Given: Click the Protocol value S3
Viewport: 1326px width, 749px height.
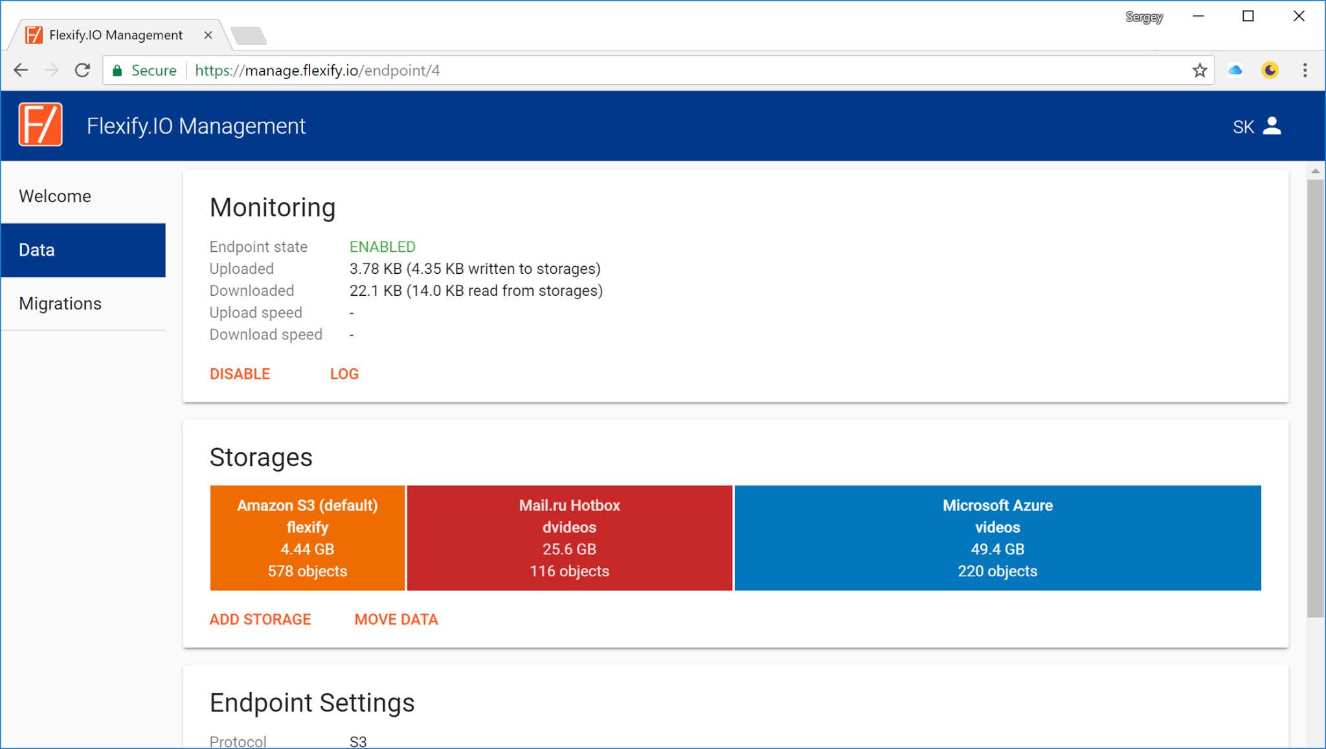Looking at the screenshot, I should tap(358, 742).
